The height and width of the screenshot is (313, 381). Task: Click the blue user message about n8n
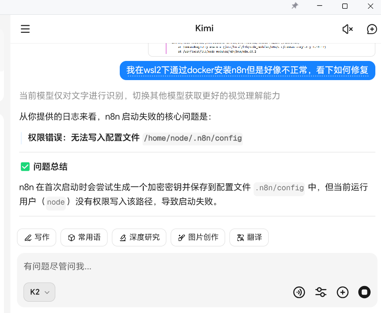(x=247, y=70)
